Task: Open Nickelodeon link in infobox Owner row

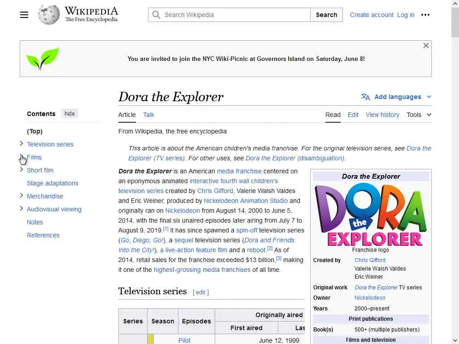Action: tap(370, 297)
